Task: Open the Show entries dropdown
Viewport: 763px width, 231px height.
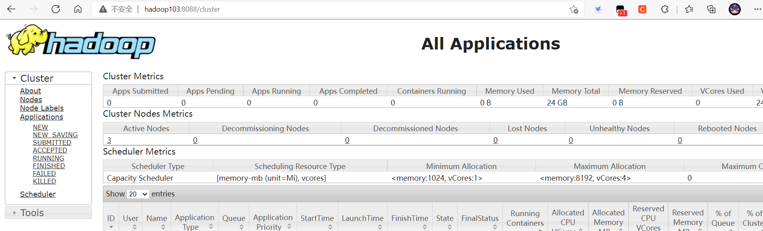Action: click(x=138, y=194)
